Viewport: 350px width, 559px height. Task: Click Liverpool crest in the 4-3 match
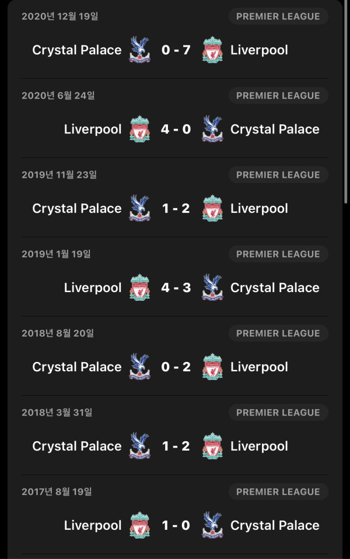click(139, 287)
